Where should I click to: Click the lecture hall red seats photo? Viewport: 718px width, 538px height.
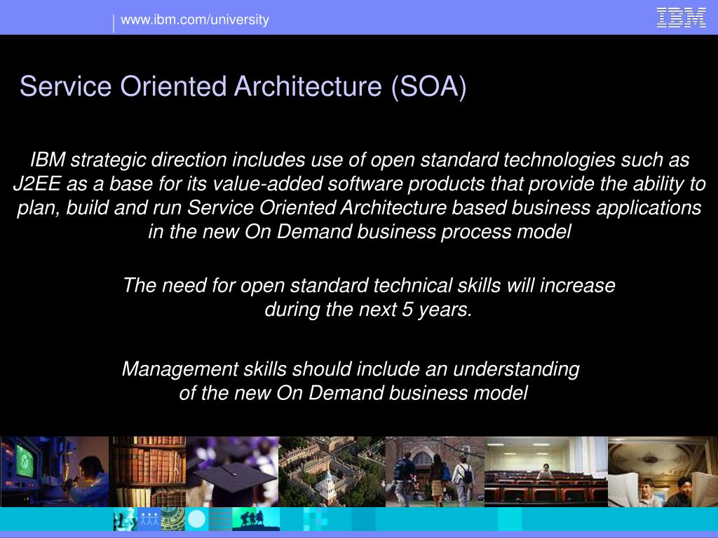[x=546, y=471]
